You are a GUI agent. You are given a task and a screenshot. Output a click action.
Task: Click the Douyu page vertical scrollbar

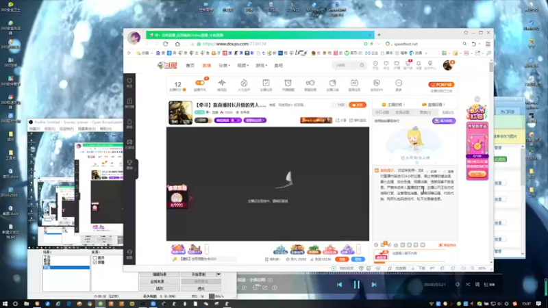[491, 67]
